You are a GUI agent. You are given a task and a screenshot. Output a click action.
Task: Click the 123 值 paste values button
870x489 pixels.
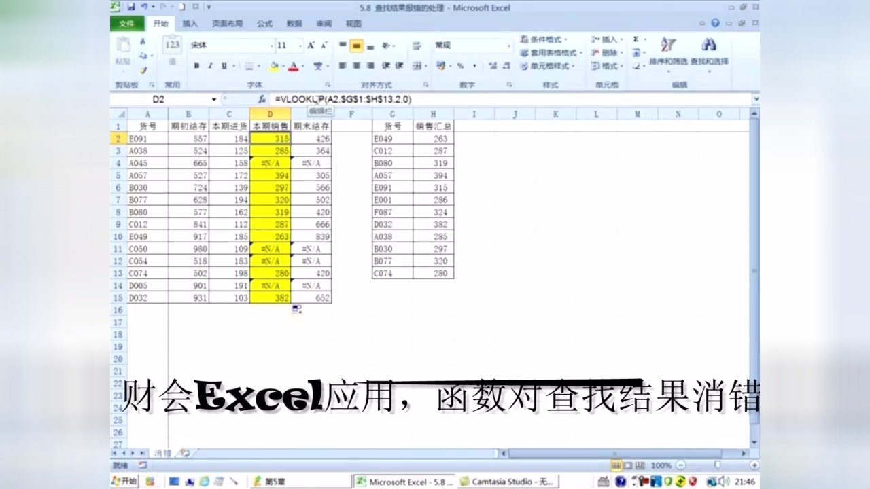(x=173, y=52)
